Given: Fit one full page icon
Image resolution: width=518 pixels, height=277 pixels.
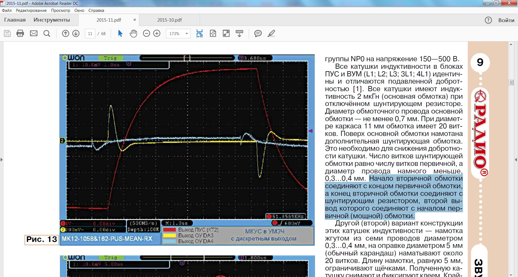Looking at the screenshot, I should click(213, 33).
